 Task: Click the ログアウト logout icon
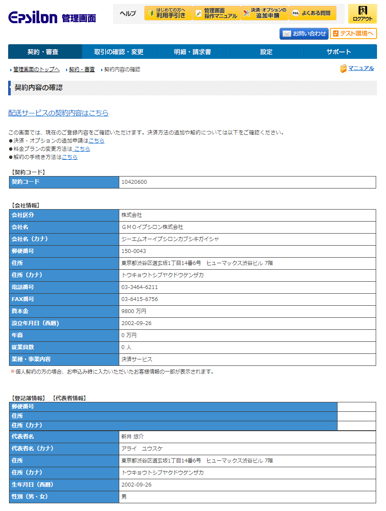coord(362,14)
